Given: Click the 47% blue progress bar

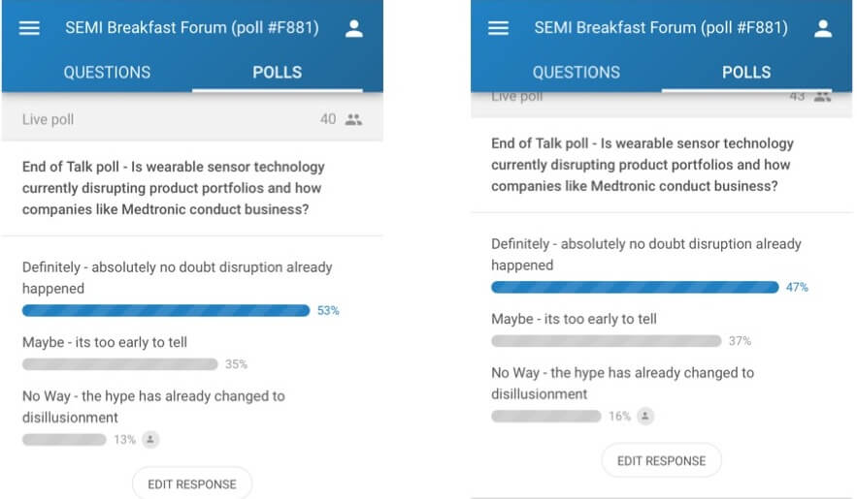Looking at the screenshot, I should 635,288.
